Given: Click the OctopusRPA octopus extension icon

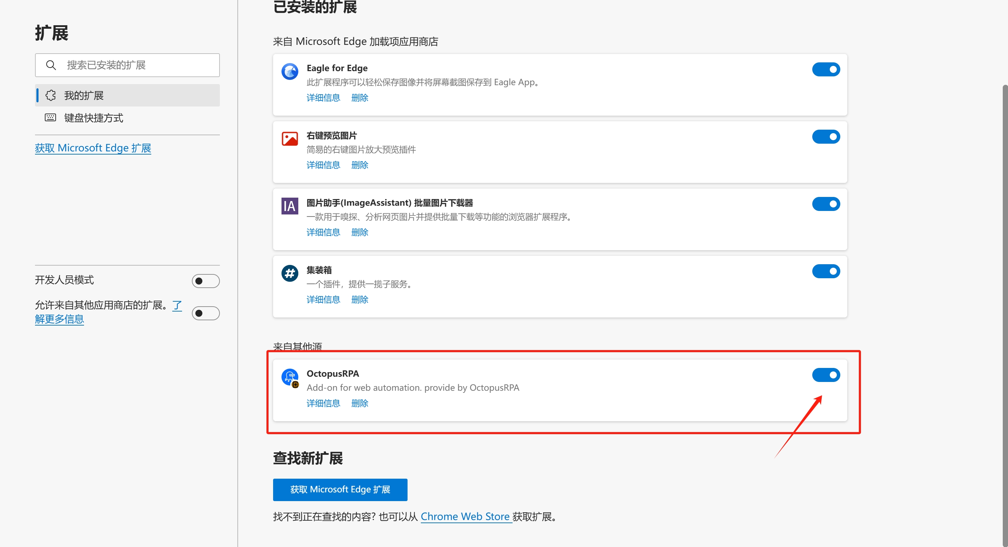Looking at the screenshot, I should click(290, 377).
